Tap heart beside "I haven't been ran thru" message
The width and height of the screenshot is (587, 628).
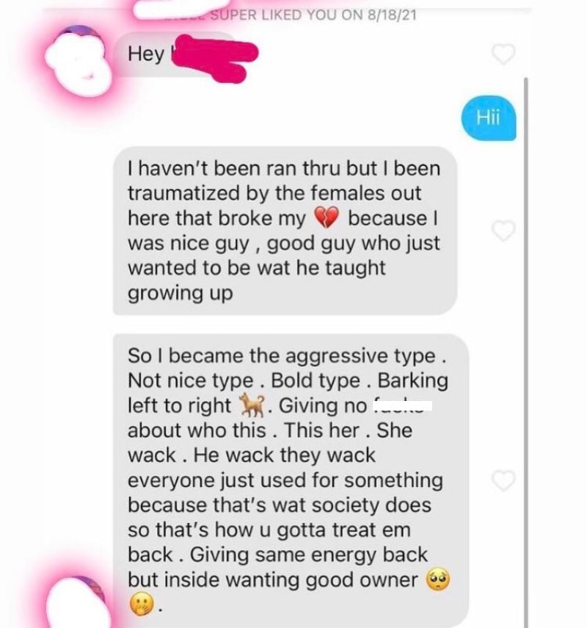click(x=503, y=231)
